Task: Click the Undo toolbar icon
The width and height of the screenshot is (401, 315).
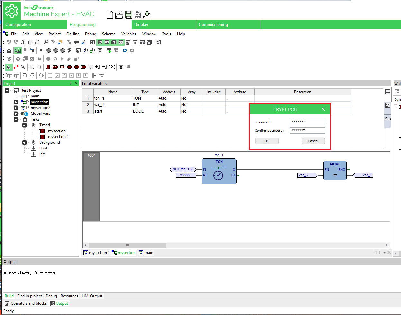Action: [9, 42]
